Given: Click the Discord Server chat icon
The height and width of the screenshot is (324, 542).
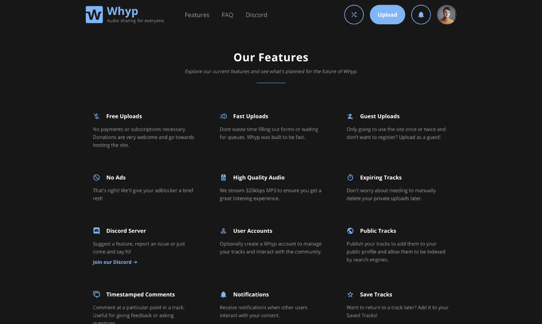Looking at the screenshot, I should [96, 231].
